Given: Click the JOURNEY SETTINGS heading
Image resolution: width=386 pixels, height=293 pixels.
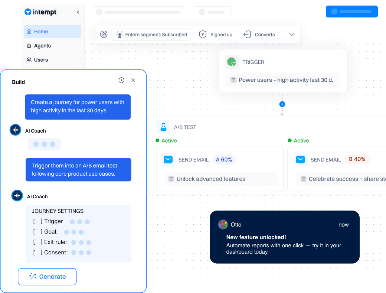Looking at the screenshot, I should click(x=58, y=211).
